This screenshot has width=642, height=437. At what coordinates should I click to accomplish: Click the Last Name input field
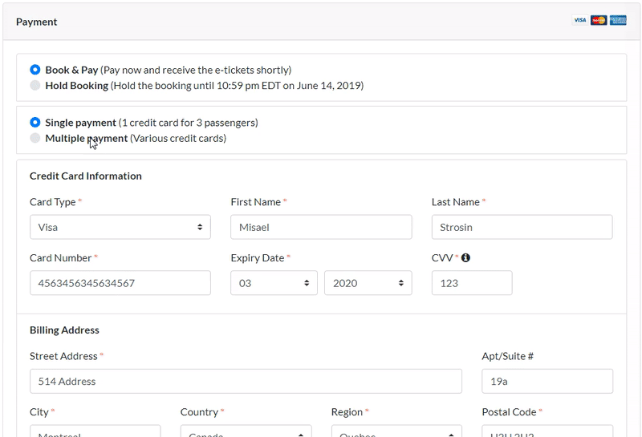coord(522,227)
